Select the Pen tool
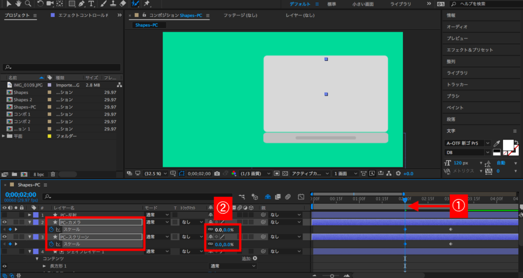Viewport: 523px width, 278px height. coord(82,4)
